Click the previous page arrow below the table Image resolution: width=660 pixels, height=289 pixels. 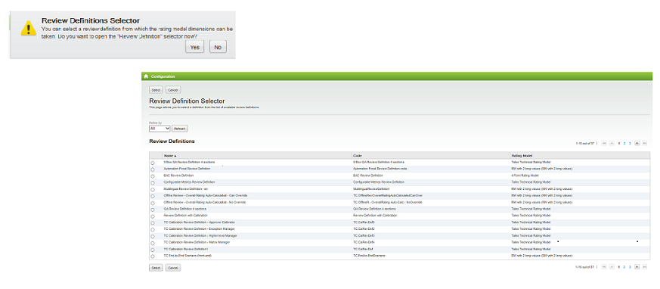[612, 266]
